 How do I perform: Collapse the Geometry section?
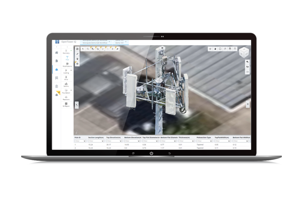[x=71, y=50]
